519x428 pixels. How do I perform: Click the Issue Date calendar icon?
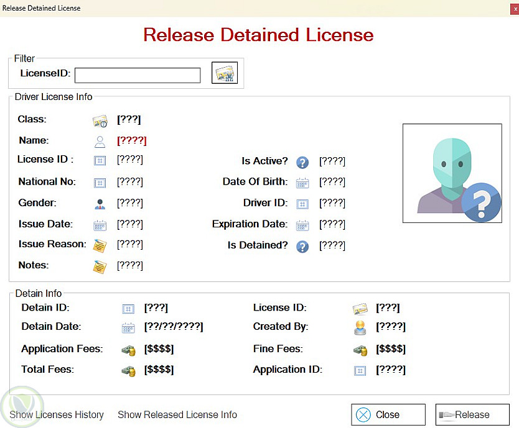(100, 225)
